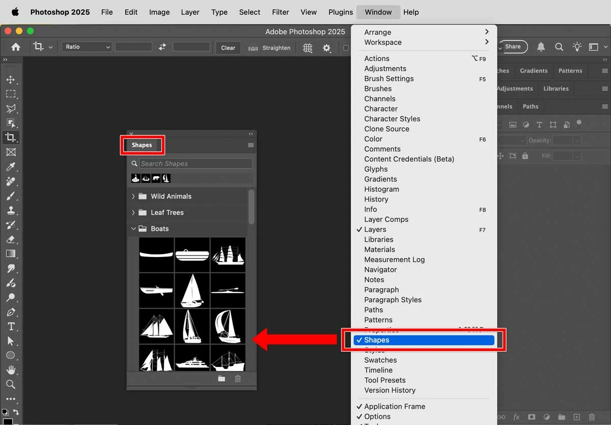Switch to the Libraries tab
Image resolution: width=611 pixels, height=425 pixels.
[556, 89]
